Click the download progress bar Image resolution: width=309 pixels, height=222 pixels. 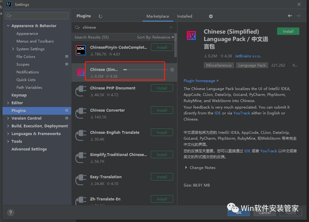tap(146, 70)
